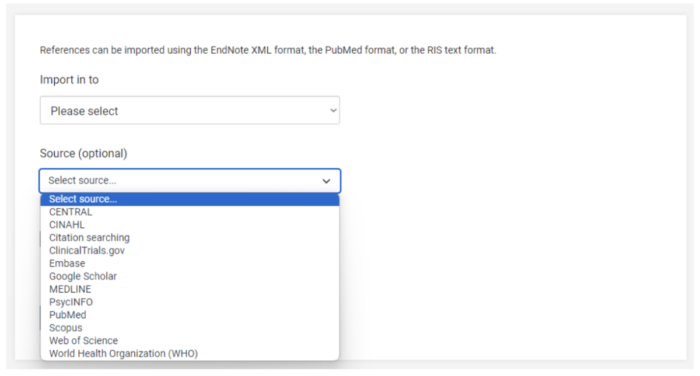Select World Health Organization (WHO) source
This screenshot has height=376, width=700.
pyautogui.click(x=123, y=353)
